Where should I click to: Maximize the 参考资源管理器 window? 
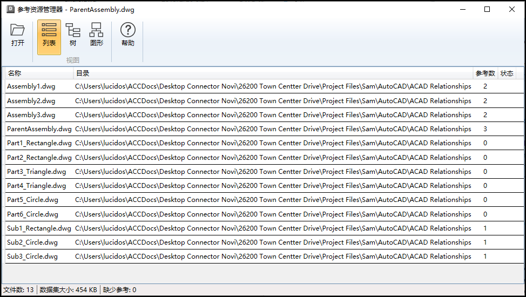pos(487,9)
